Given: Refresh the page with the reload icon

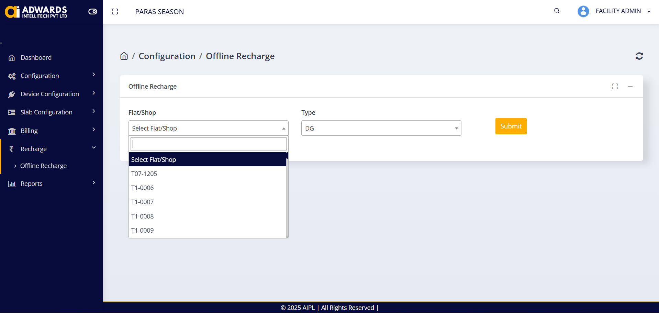Looking at the screenshot, I should [639, 56].
